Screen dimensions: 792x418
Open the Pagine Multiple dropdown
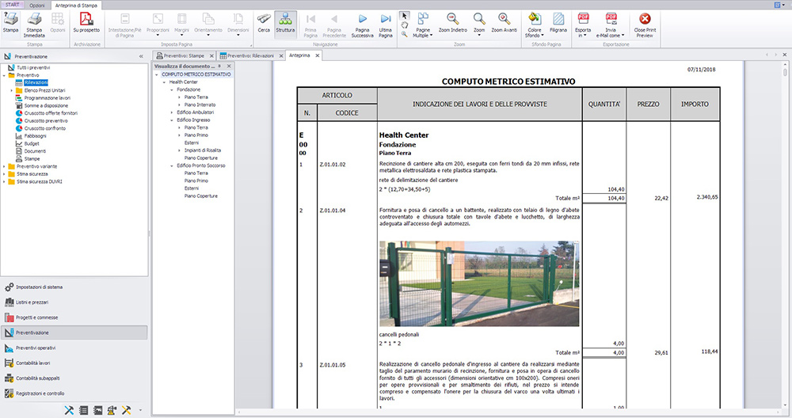423,25
